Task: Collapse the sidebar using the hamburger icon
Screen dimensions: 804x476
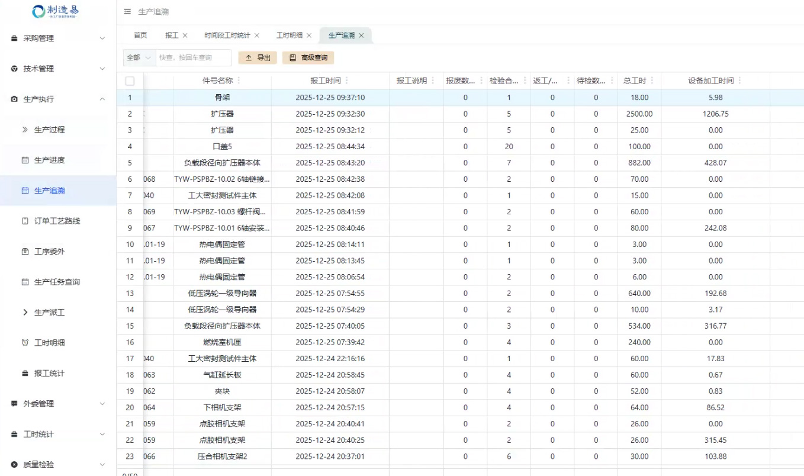Action: tap(126, 11)
